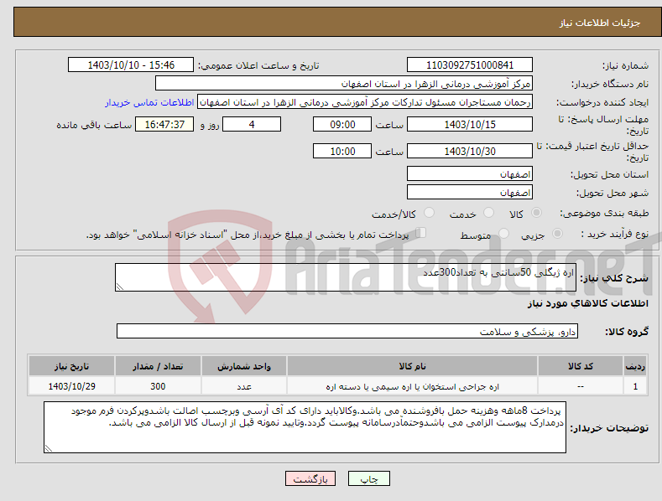Click the need date cell 1403/10/29
Screen dimensions: 662x501
point(72,386)
